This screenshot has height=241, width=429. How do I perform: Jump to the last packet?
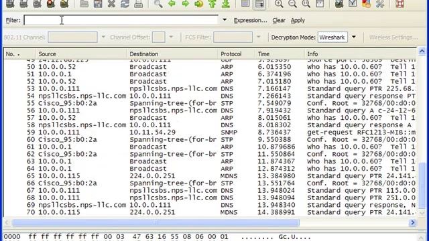(x=226, y=3)
